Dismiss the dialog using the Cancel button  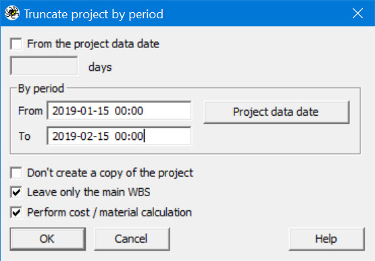(132, 239)
